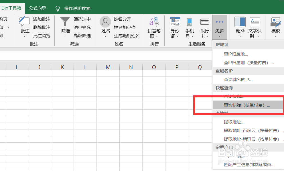Switch to the DIY工具箱 tab

[12, 8]
